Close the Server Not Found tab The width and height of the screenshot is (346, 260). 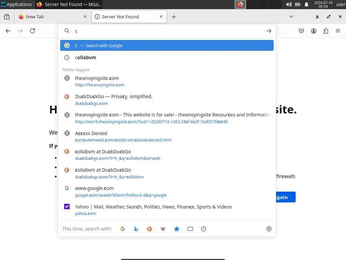pyautogui.click(x=161, y=17)
